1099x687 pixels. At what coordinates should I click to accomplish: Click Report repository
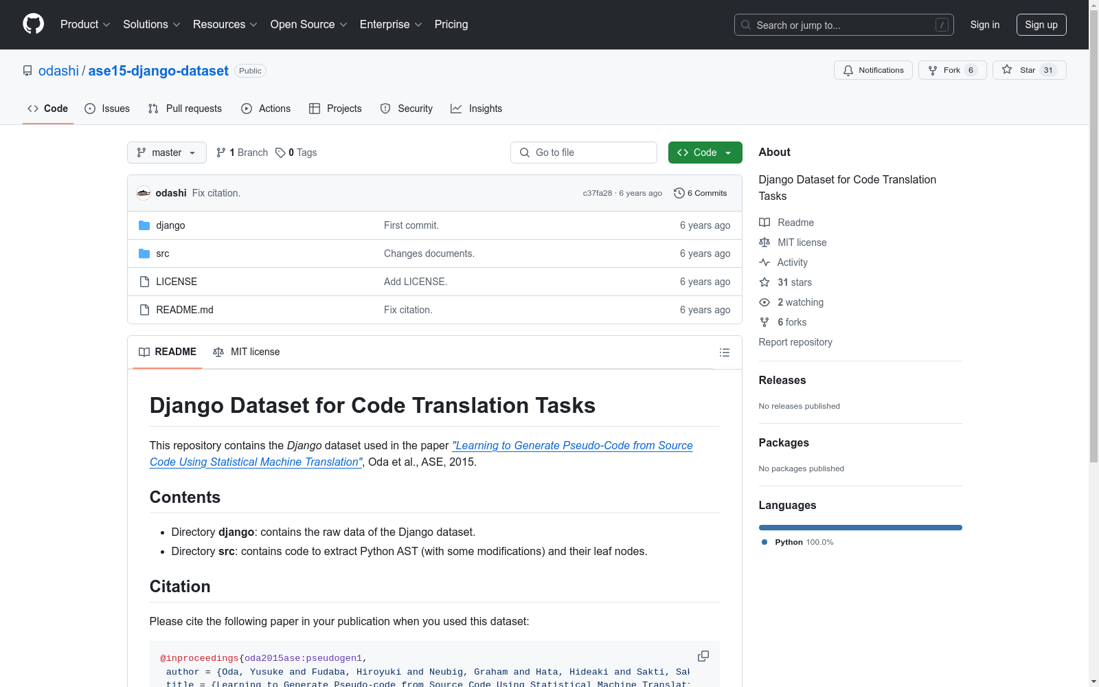point(795,342)
